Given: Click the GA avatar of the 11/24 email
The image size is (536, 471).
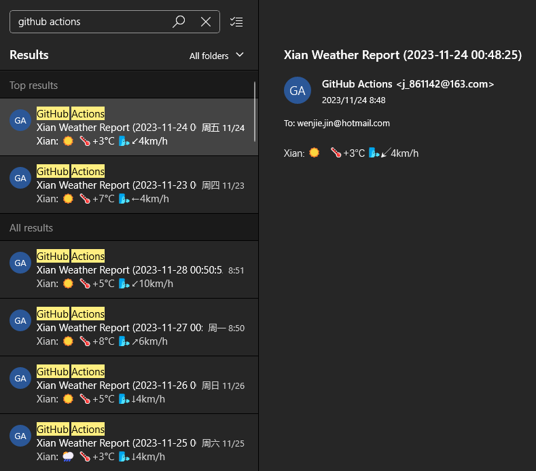Looking at the screenshot, I should 20,120.
